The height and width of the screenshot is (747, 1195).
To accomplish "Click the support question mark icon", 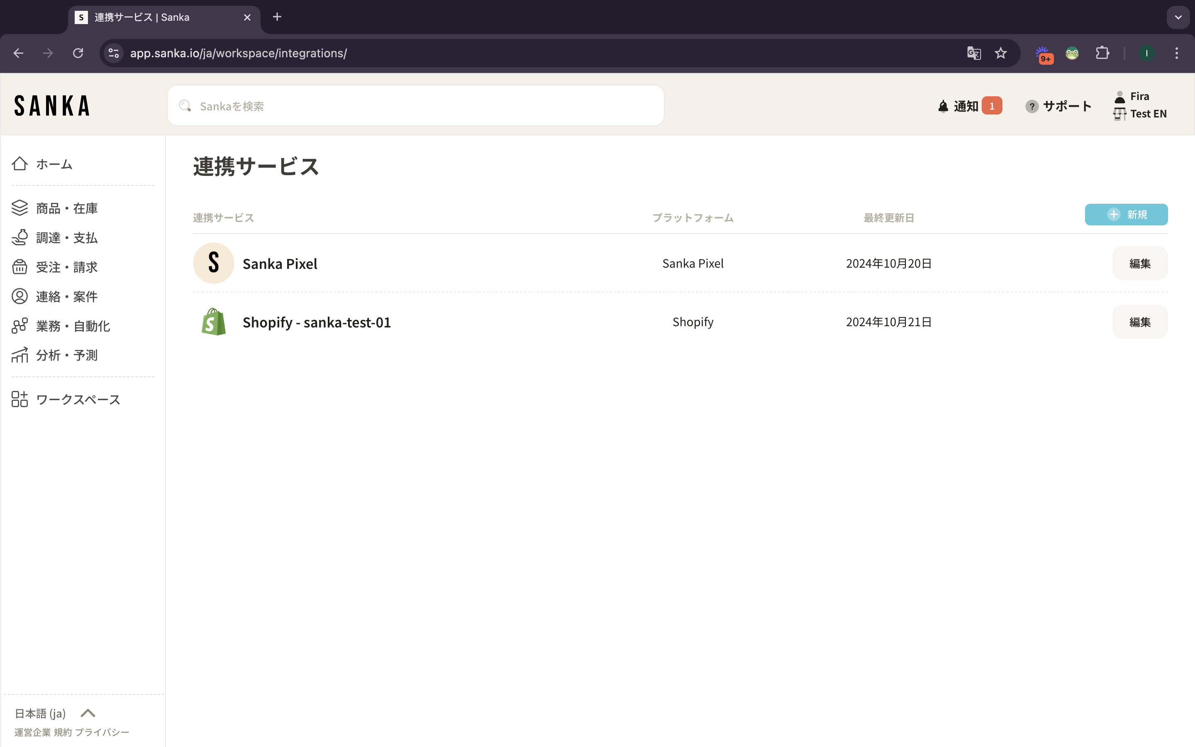I will (x=1032, y=106).
